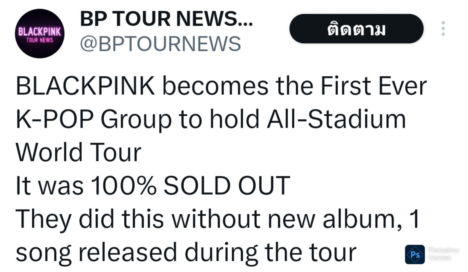Click the words during the tour
Viewport: 468px width, 272px height.
pos(270,253)
